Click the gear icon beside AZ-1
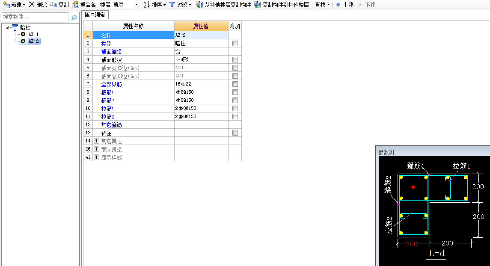Viewport: 490px width, 266px height. click(x=23, y=34)
